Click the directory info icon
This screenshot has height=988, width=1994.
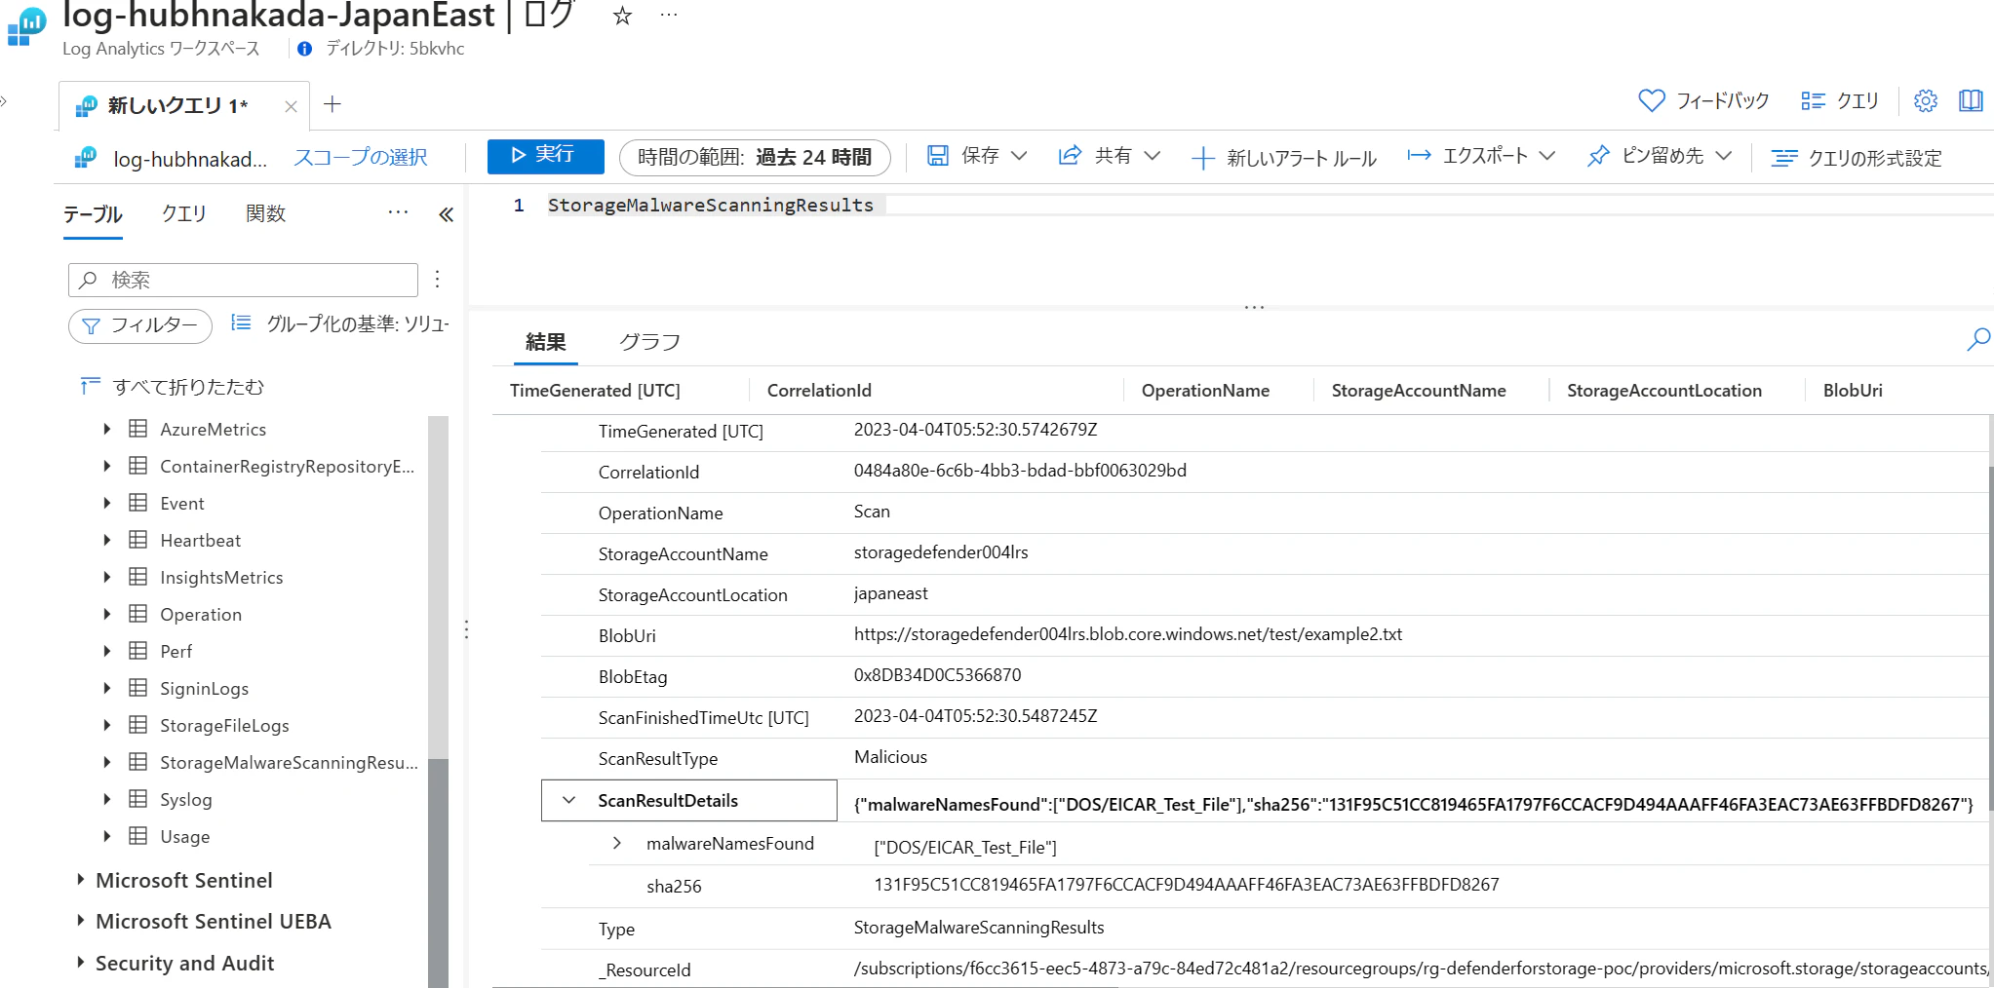(305, 49)
